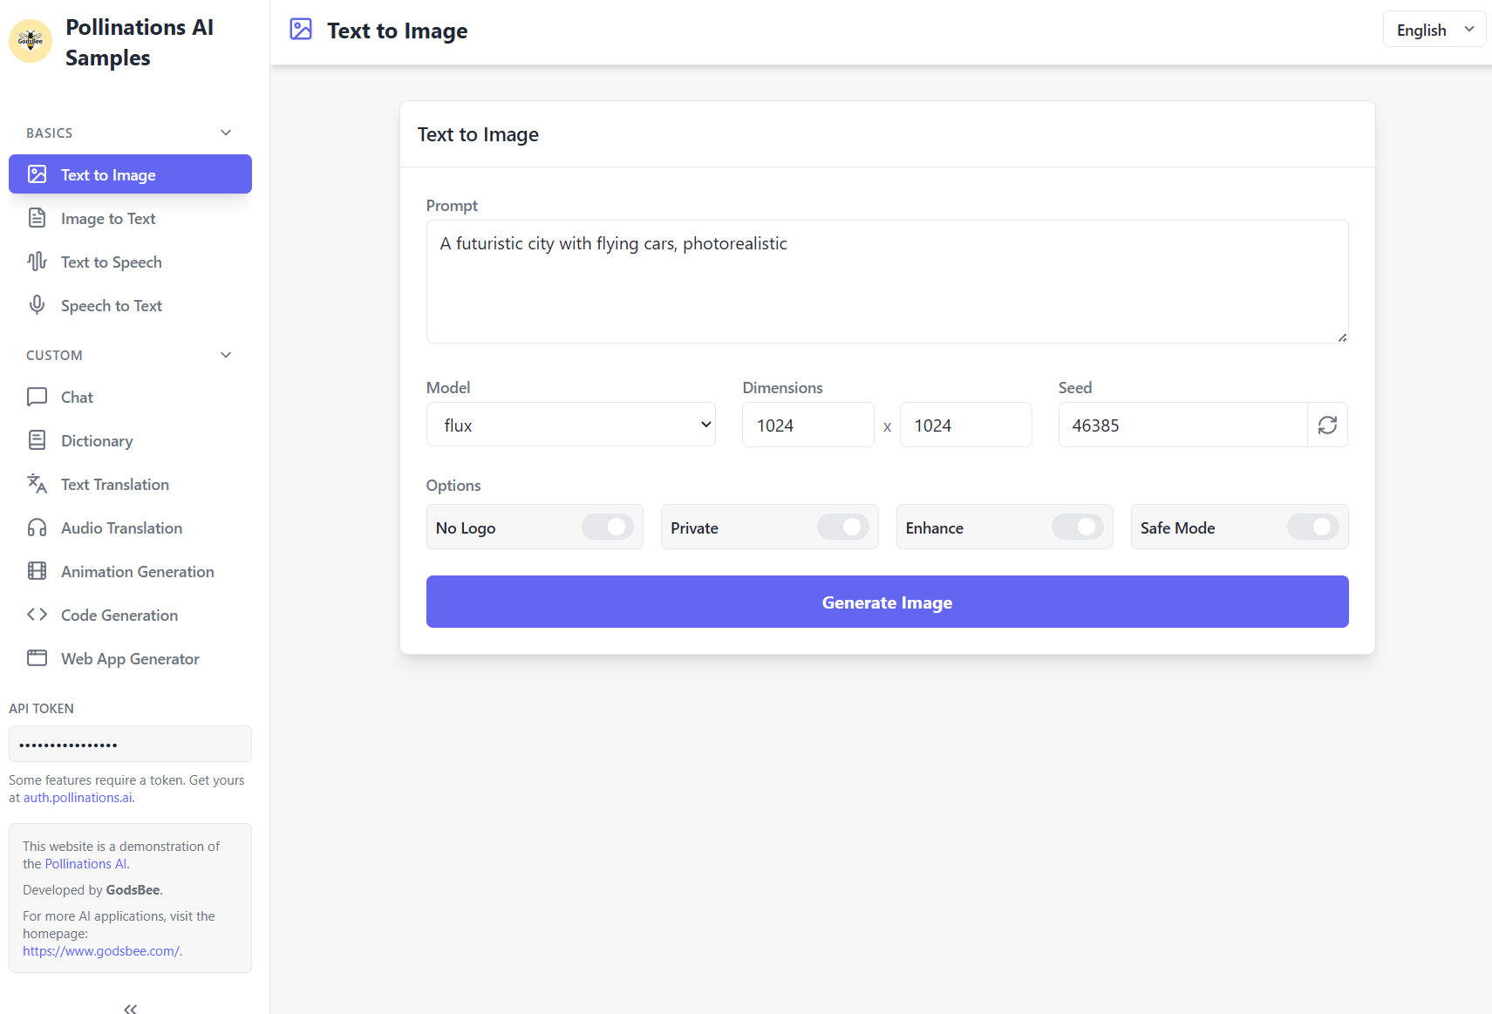Image resolution: width=1492 pixels, height=1014 pixels.
Task: Click the API Token password field
Action: 130,745
